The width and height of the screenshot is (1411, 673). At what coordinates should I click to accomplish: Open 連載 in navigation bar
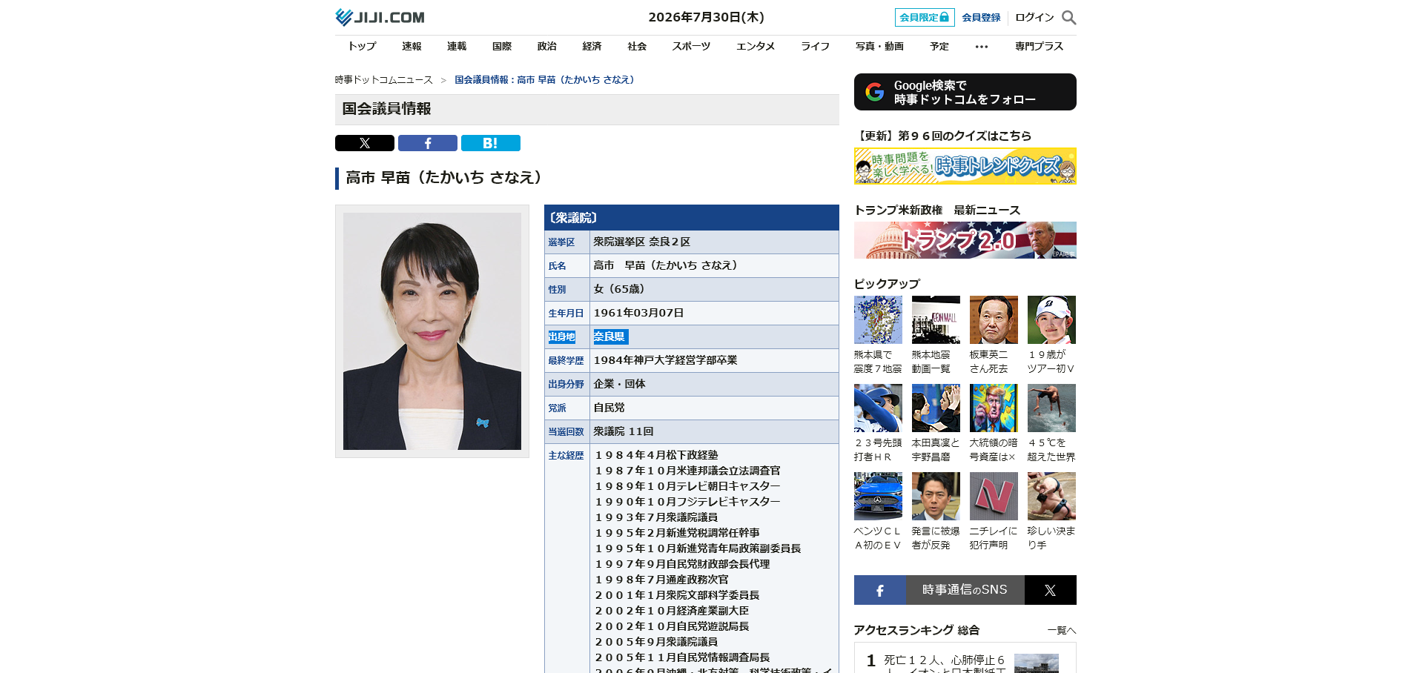(x=457, y=46)
